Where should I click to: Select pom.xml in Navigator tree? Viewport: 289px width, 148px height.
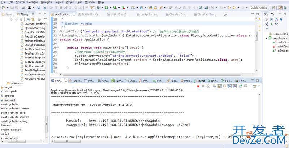pos(8,100)
